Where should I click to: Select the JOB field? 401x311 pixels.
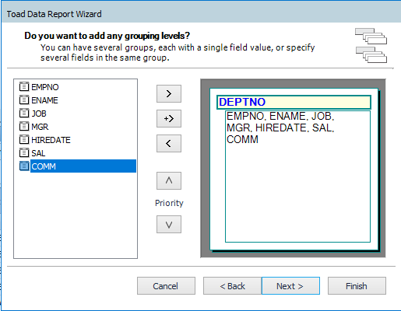tap(39, 114)
